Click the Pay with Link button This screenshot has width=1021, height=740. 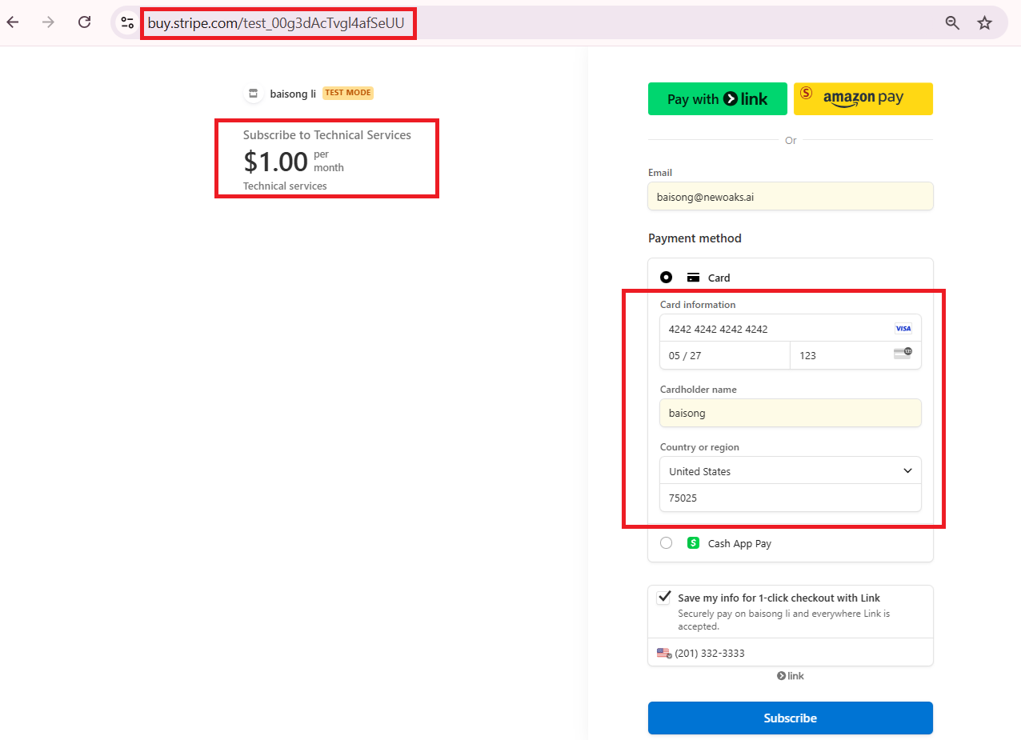coord(717,99)
